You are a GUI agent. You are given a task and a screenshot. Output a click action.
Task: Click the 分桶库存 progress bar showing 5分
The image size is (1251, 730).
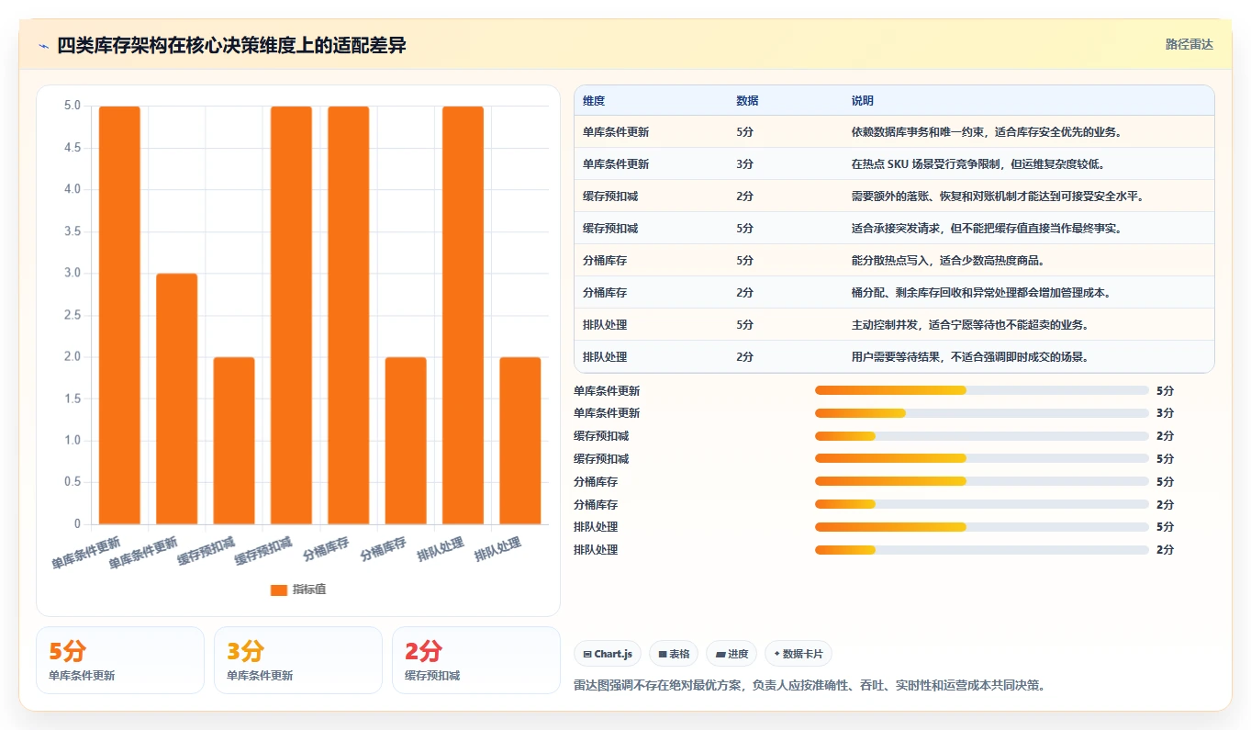click(x=981, y=481)
